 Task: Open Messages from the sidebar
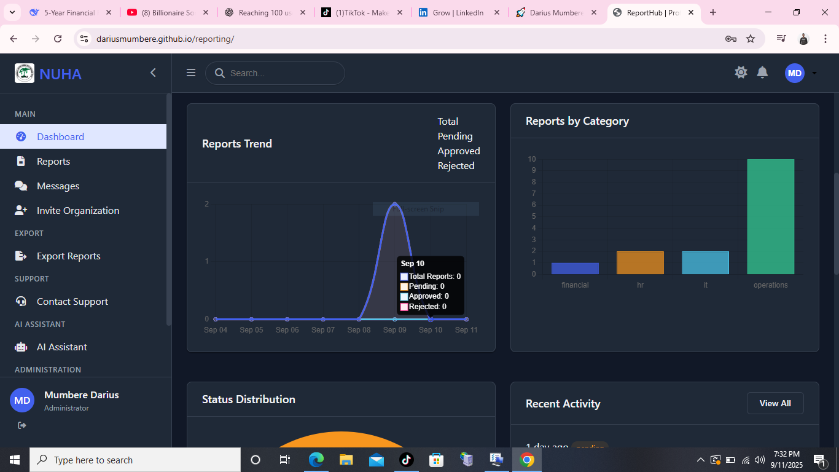tap(83, 186)
